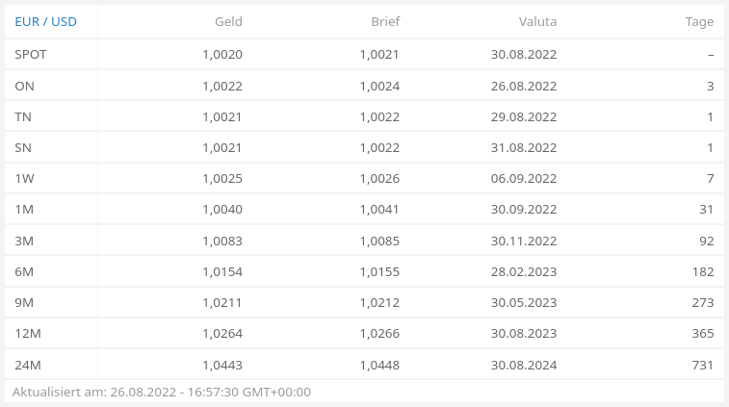Select the ON tenor row label

pyautogui.click(x=25, y=86)
